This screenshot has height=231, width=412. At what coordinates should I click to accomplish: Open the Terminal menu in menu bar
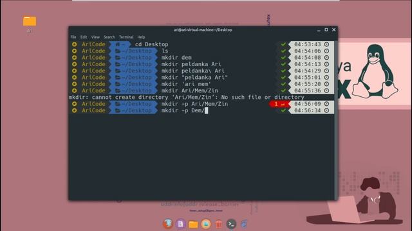pos(126,37)
